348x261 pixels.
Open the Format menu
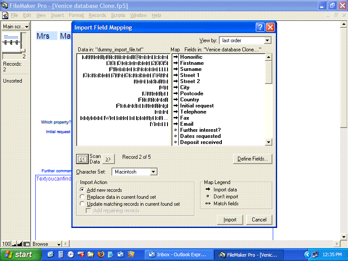tap(76, 15)
